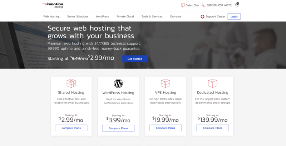Click the Get Started button
Screen dimensions: 286x146
point(135,59)
